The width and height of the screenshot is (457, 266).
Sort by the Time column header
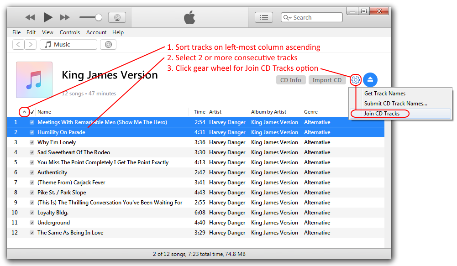tap(200, 112)
